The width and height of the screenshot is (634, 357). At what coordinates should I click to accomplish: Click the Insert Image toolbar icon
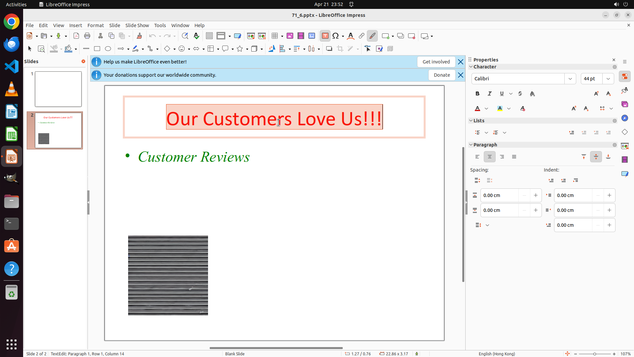290,36
